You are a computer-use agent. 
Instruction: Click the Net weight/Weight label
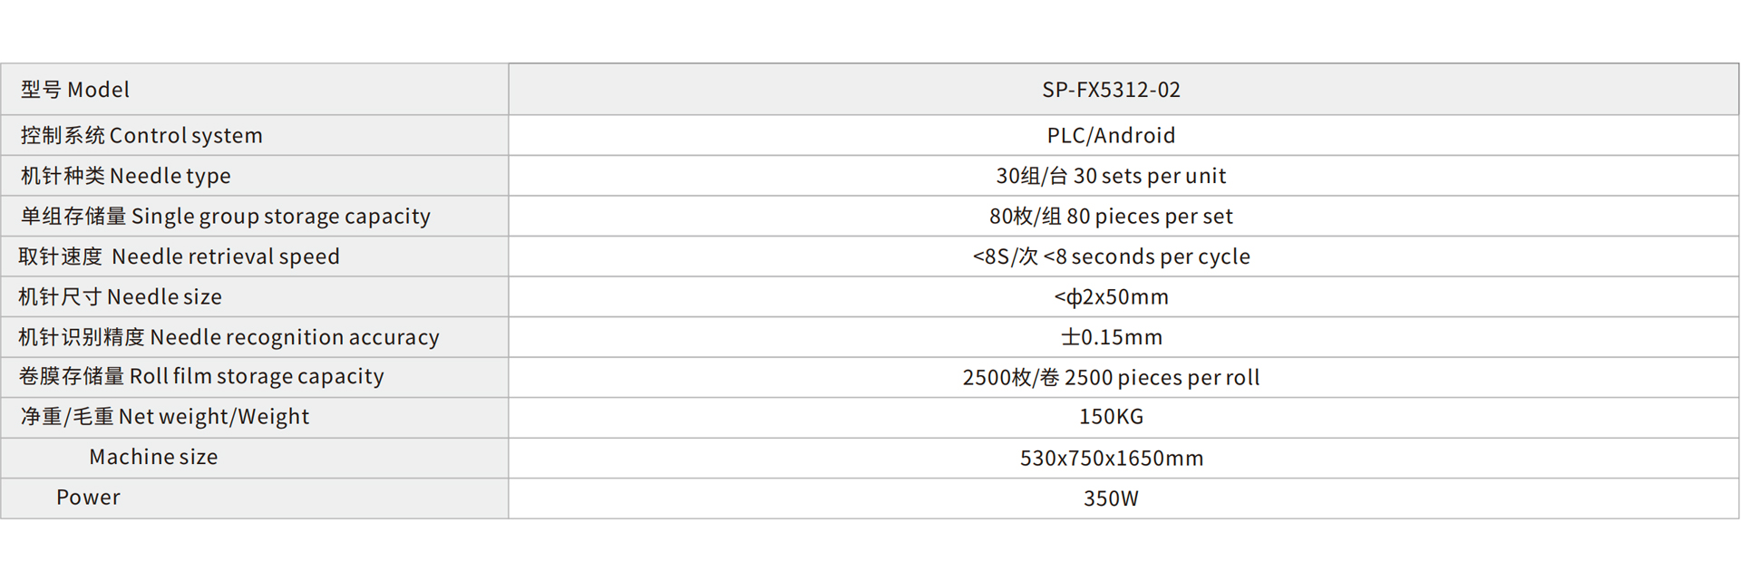pos(165,417)
